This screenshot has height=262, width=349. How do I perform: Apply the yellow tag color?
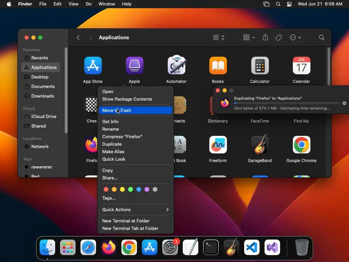click(122, 189)
